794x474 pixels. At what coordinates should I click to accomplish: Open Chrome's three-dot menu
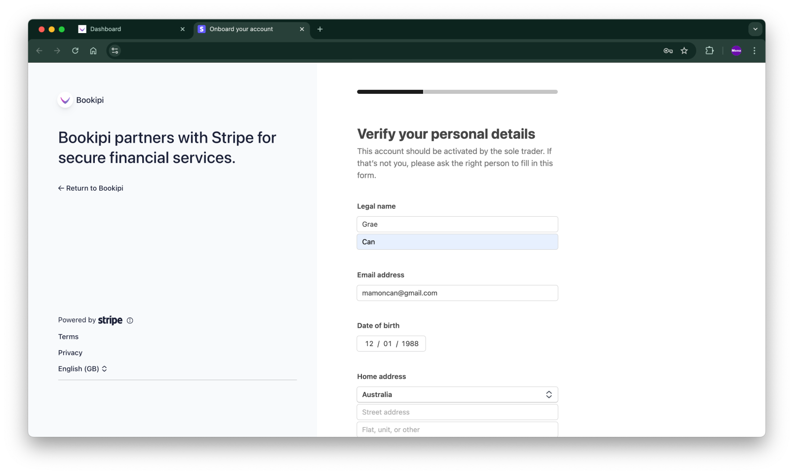click(x=754, y=50)
